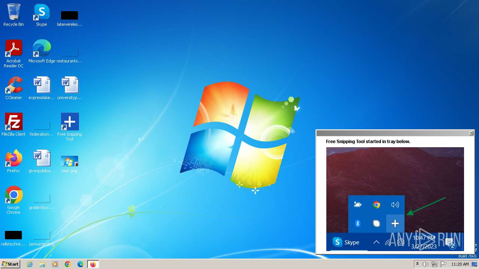Select the test.png image file
This screenshot has height=269, width=479.
tap(69, 164)
